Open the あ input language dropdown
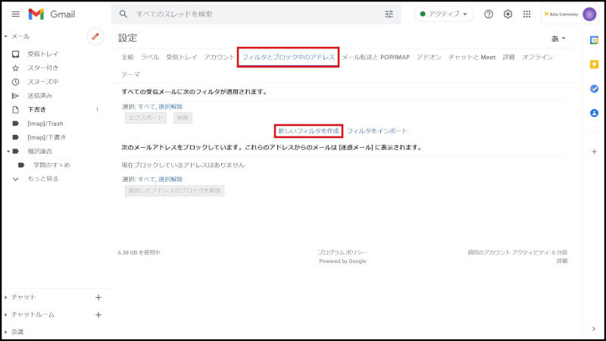The width and height of the screenshot is (606, 341). coord(558,38)
